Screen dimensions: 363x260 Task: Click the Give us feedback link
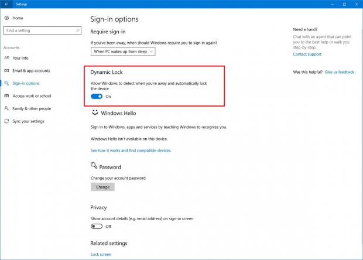[x=340, y=72]
